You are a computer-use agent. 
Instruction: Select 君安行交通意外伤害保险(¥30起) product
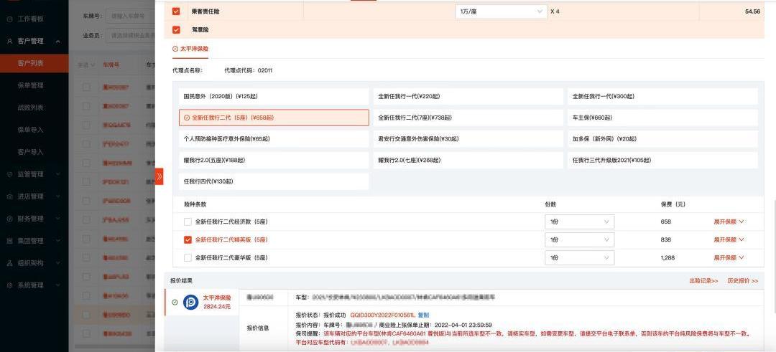[468, 139]
